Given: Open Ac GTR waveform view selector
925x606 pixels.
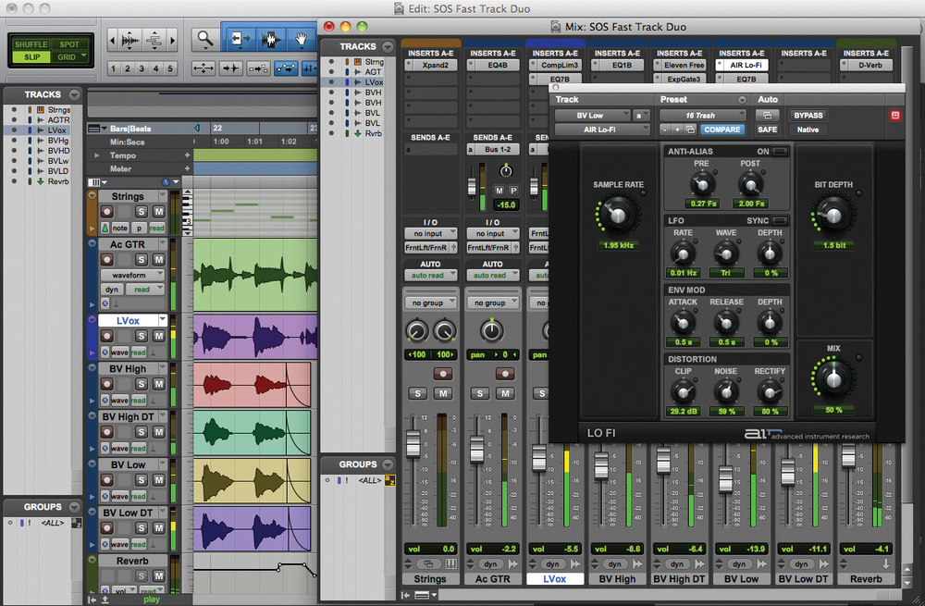Looking at the screenshot, I should coord(132,275).
